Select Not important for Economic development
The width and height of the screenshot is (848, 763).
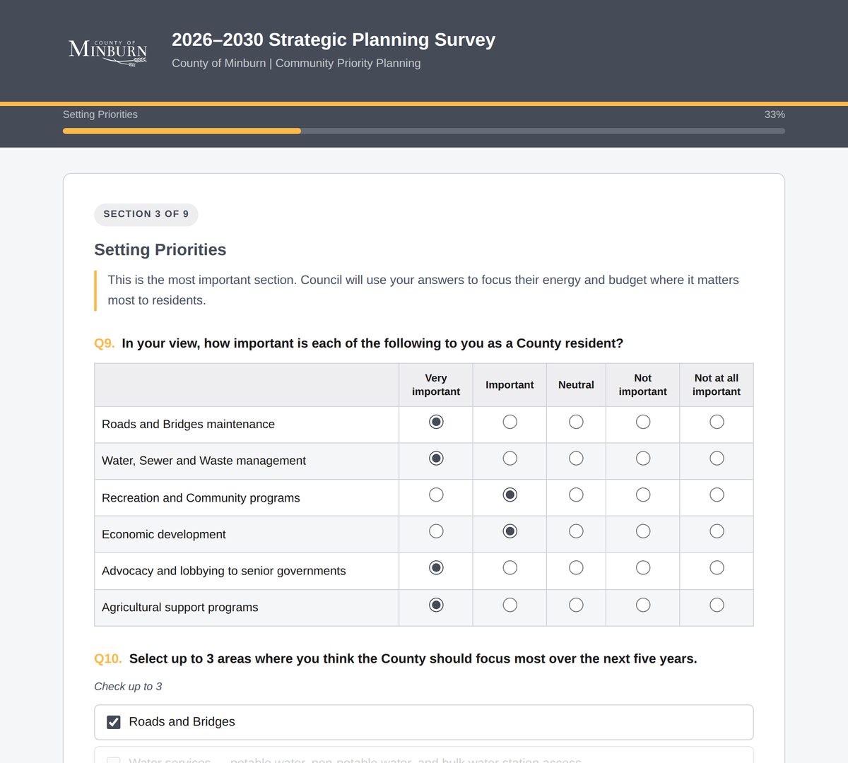(x=643, y=531)
